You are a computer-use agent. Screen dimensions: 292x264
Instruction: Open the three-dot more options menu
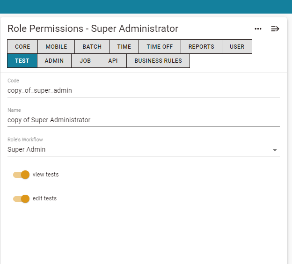tap(258, 29)
